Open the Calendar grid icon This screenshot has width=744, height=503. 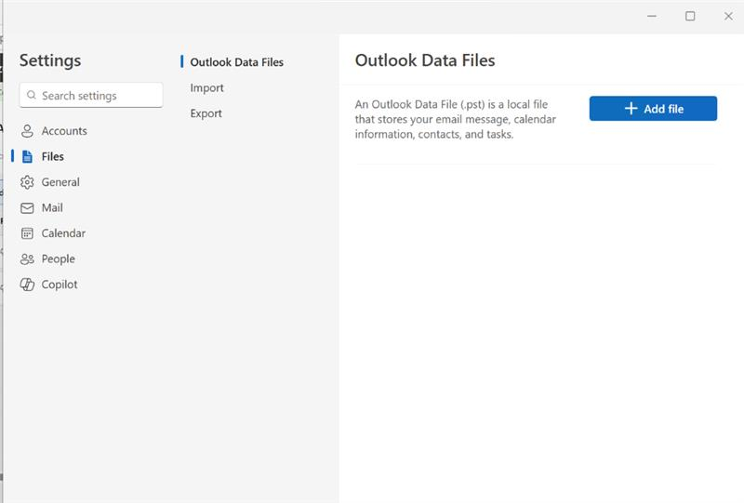pos(27,233)
